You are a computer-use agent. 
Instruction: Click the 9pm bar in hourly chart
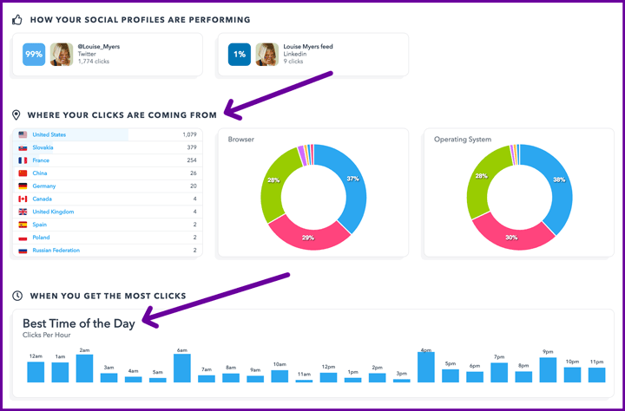point(548,370)
